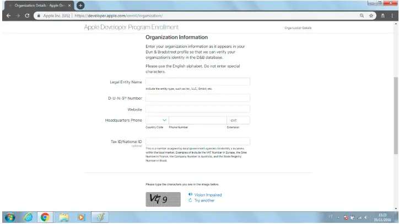
Task: Go back using the browser back arrow
Action: coord(9,16)
